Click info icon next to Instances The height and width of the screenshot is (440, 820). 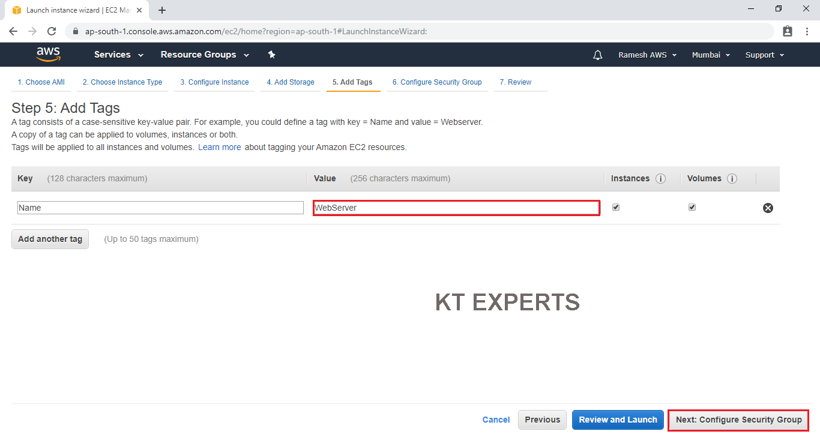pyautogui.click(x=660, y=179)
